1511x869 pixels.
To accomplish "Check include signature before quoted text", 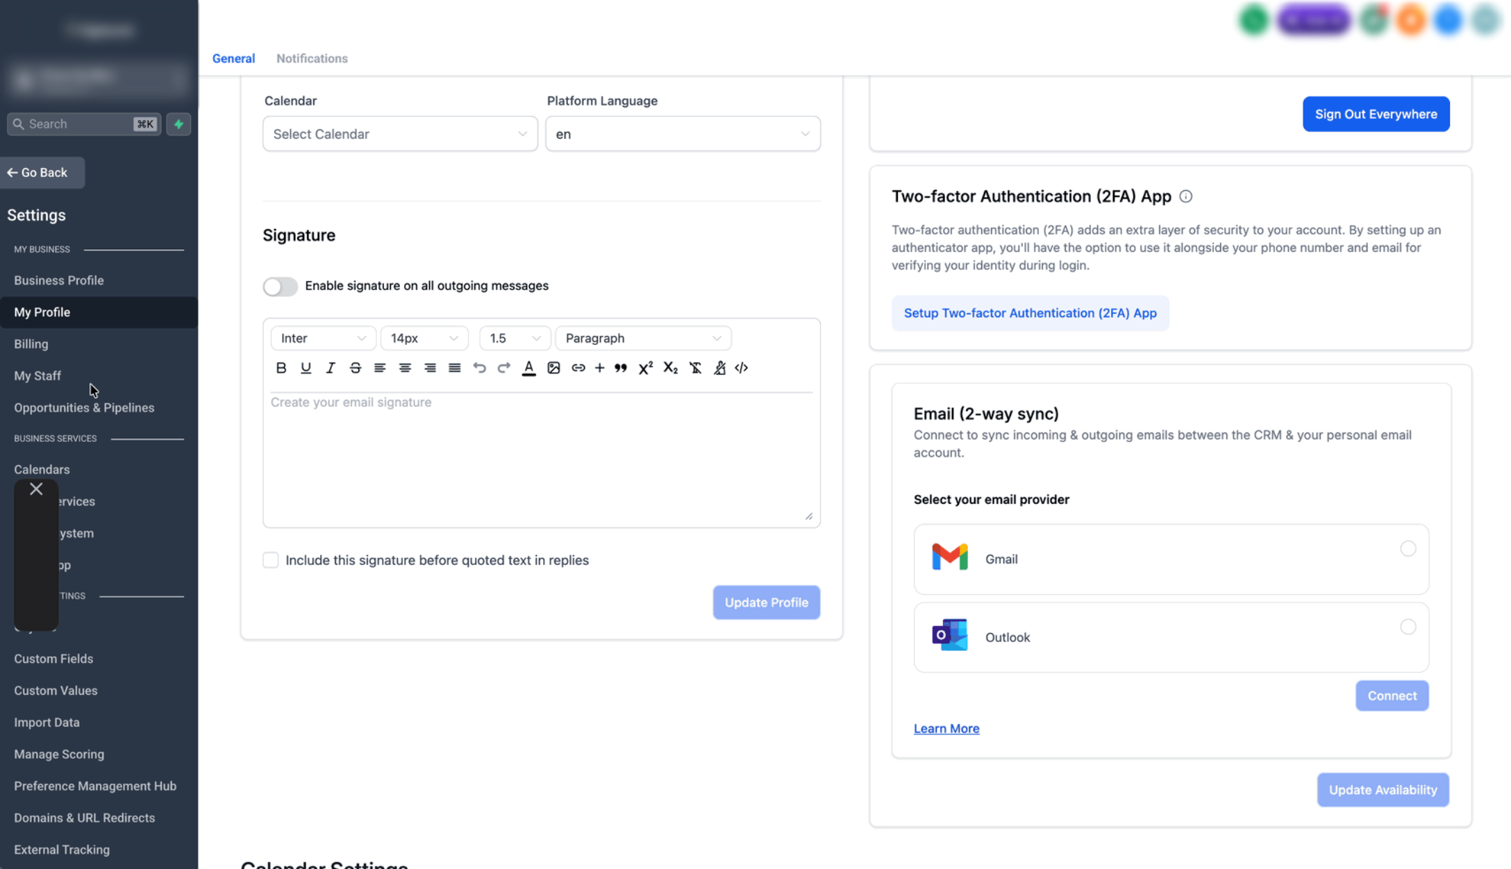I will point(271,560).
